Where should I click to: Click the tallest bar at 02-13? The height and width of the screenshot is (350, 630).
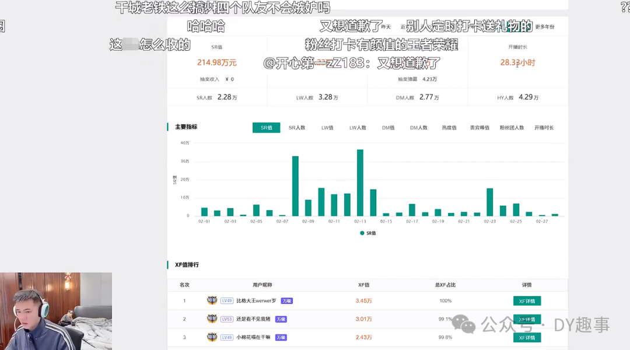[x=360, y=183]
